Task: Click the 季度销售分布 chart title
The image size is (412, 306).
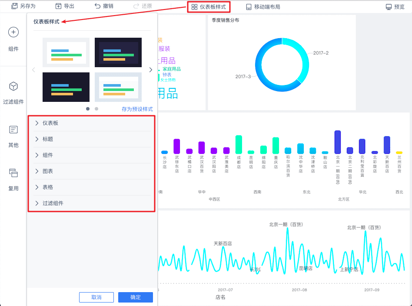Action: 226,20
